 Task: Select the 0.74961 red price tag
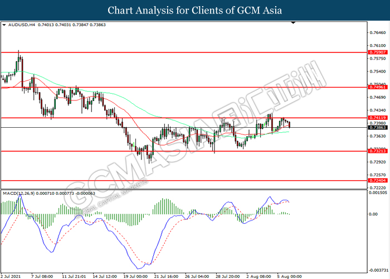377,87
